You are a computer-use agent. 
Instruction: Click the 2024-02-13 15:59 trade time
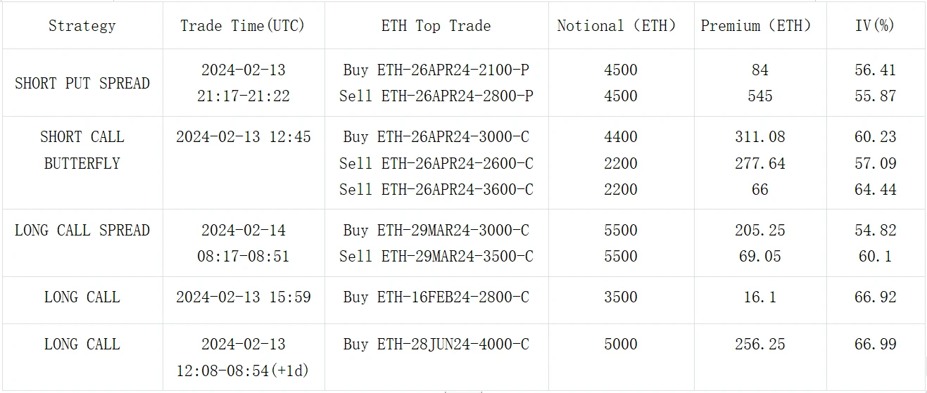coord(243,297)
